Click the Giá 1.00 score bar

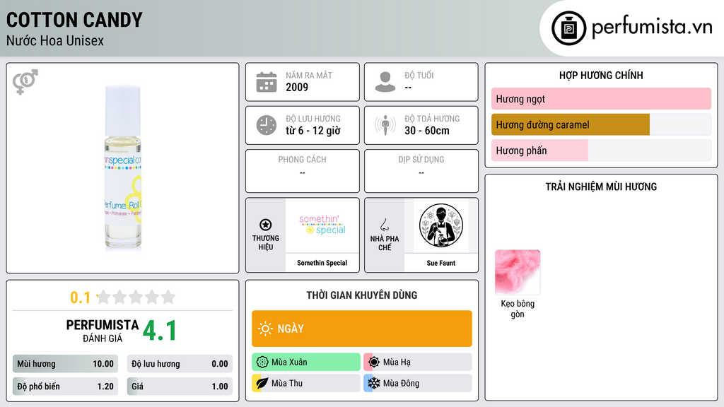pos(180,387)
